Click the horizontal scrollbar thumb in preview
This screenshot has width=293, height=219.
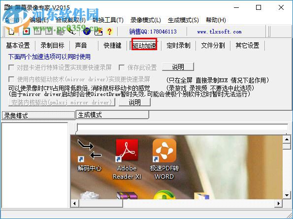point(101,203)
